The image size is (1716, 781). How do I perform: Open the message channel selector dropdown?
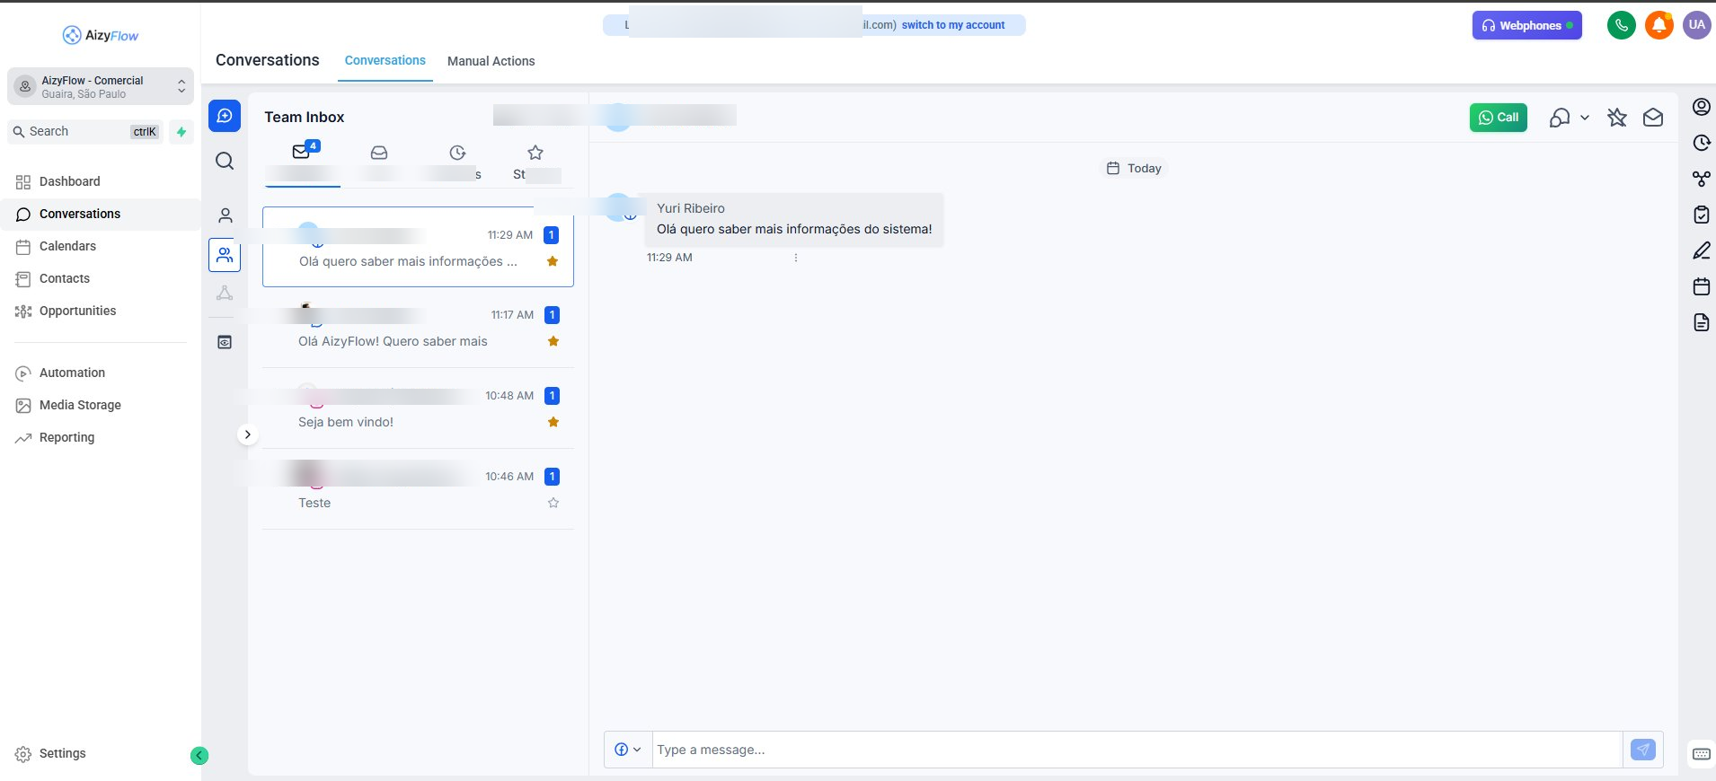pyautogui.click(x=627, y=750)
